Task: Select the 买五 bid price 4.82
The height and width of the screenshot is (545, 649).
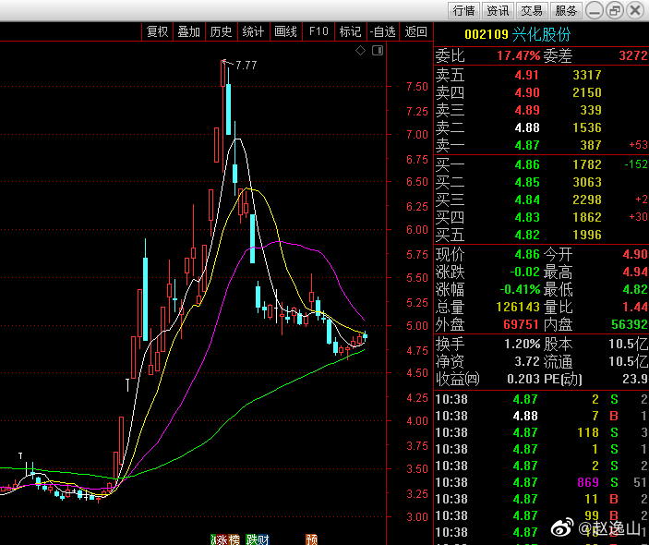Action: [526, 235]
